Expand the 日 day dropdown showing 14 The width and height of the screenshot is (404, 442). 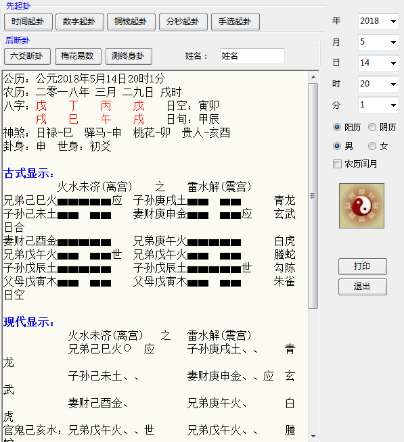point(378,63)
